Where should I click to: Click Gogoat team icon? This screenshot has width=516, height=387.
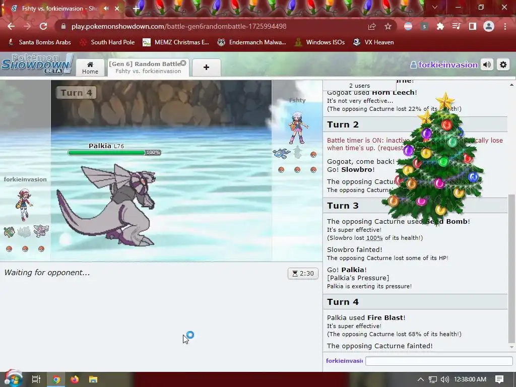pyautogui.click(x=9, y=232)
